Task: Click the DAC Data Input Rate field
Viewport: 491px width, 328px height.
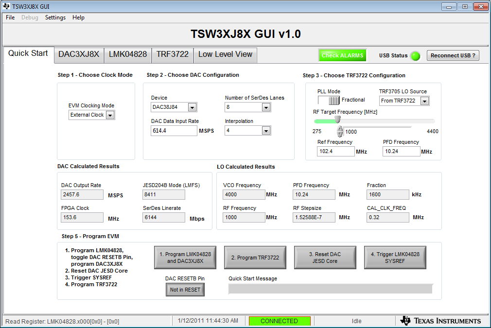Action: 174,131
